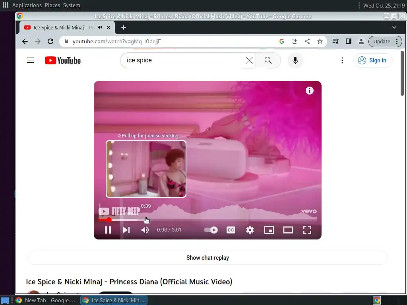Open the YouTube hamburger guide menu
Screen dimensions: 407x305
(31, 60)
